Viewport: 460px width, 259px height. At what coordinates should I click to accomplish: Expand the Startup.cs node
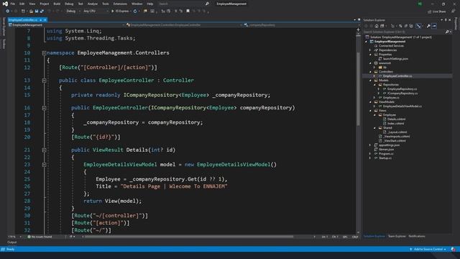[x=370, y=158]
